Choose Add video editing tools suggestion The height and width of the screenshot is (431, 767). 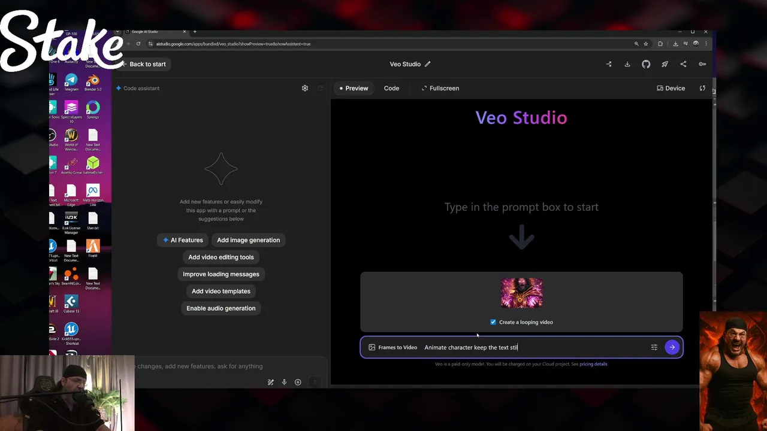coord(221,257)
